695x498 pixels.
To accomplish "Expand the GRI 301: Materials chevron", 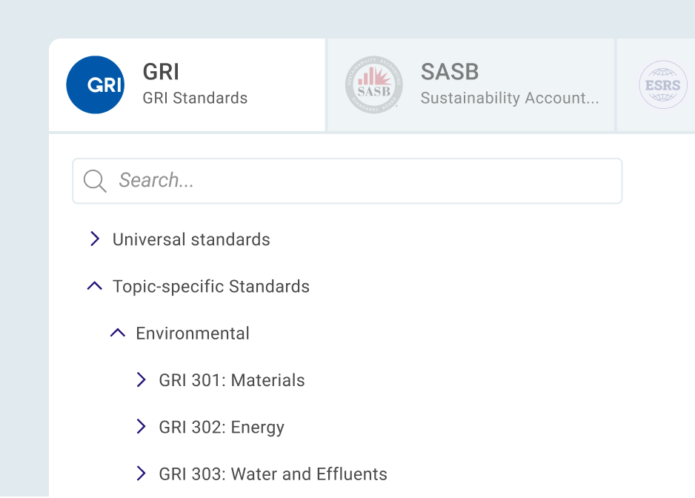I will coord(141,380).
